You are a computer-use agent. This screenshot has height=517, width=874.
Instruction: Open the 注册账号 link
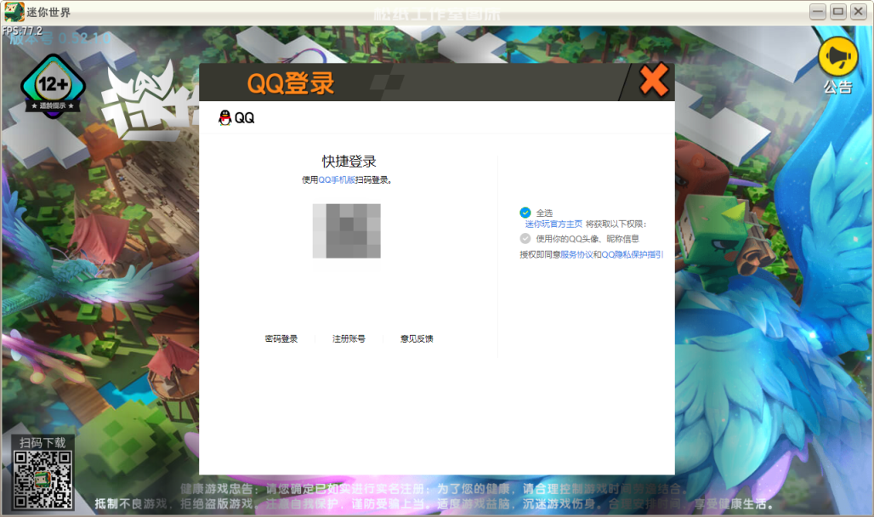coord(349,338)
